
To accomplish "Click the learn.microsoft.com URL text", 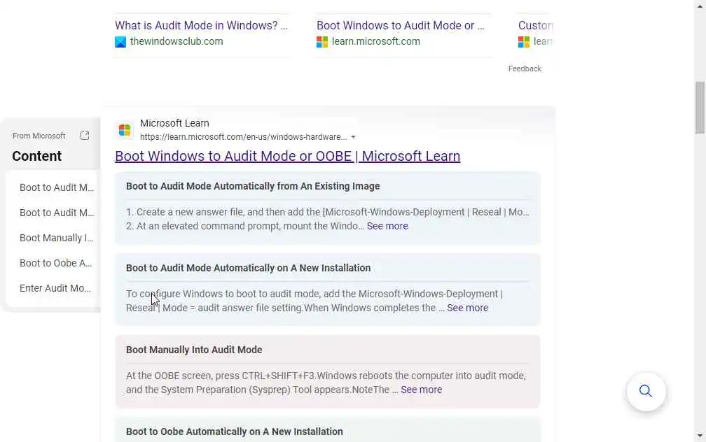I will (x=243, y=137).
